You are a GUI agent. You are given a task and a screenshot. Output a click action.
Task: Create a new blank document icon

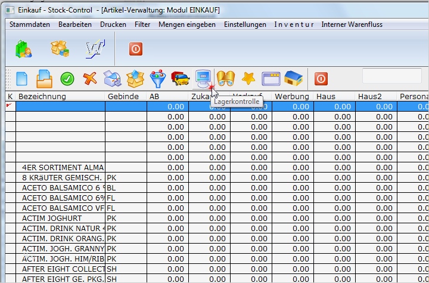tap(22, 79)
